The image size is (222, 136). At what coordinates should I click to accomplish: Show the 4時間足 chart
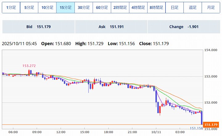tap(138, 8)
